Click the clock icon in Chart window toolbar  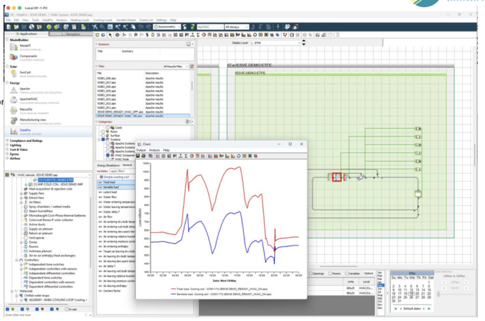pos(192,156)
